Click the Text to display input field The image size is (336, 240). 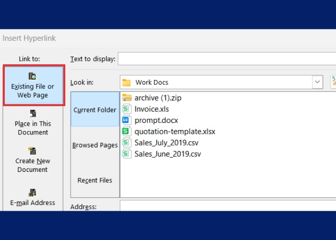click(x=226, y=59)
